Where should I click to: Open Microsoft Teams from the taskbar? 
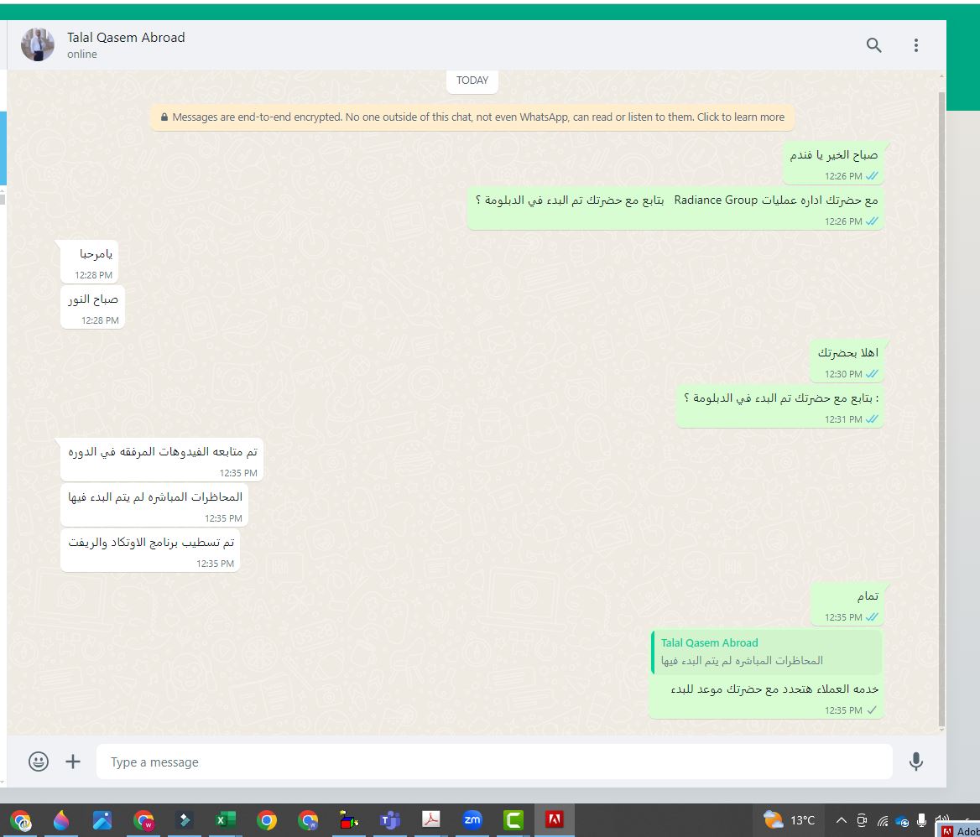[x=389, y=819]
